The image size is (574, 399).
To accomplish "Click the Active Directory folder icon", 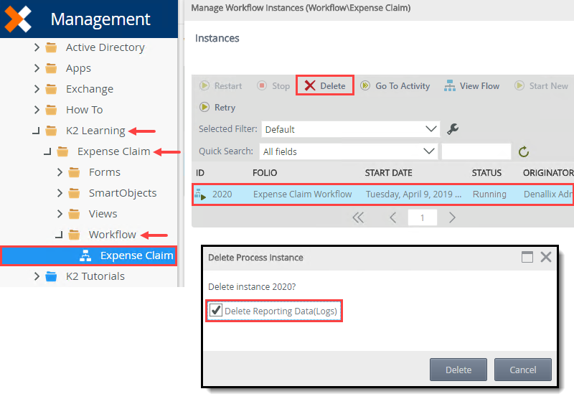I will pos(51,47).
